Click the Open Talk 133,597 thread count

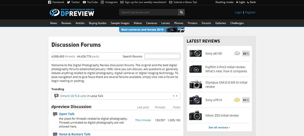pos(160,120)
